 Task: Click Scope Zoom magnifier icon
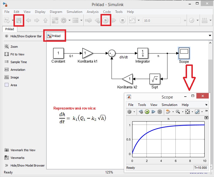178,112
